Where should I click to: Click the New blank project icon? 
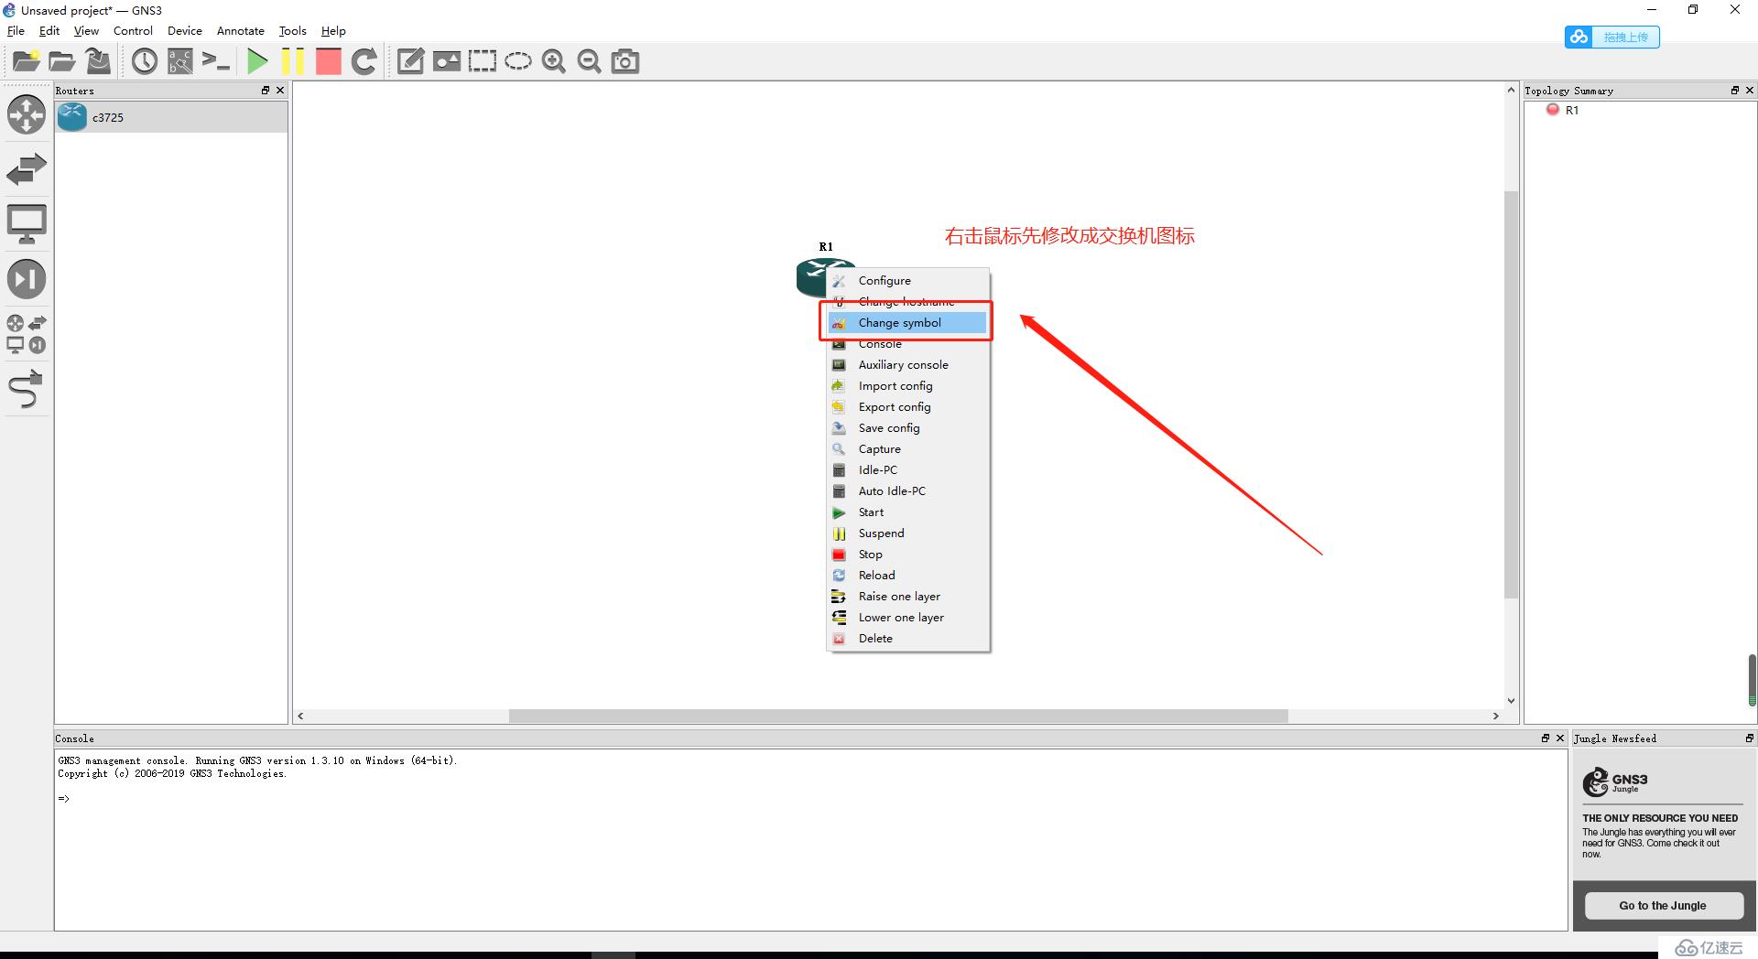click(26, 61)
